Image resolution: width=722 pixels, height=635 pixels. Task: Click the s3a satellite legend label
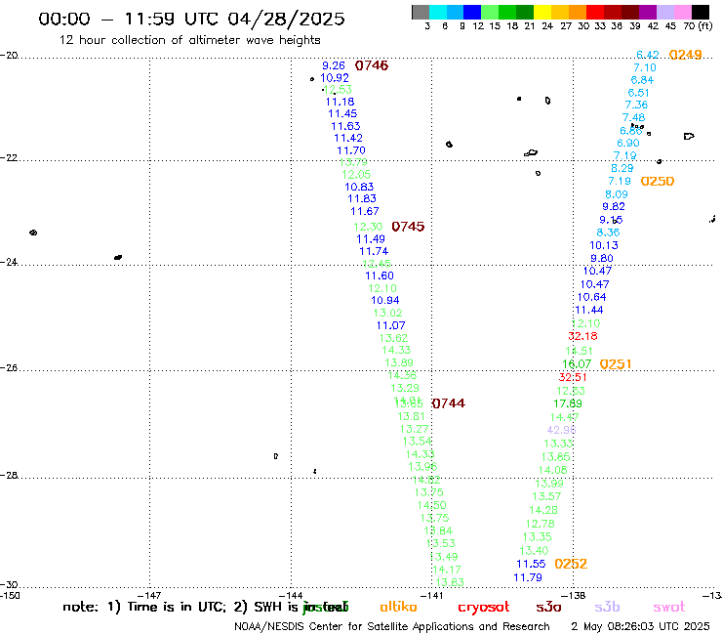(x=548, y=607)
